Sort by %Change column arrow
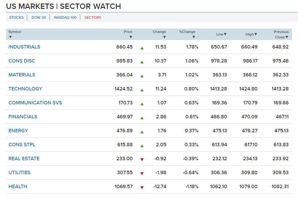Viewport: 298px width, 198px height. tap(193, 37)
